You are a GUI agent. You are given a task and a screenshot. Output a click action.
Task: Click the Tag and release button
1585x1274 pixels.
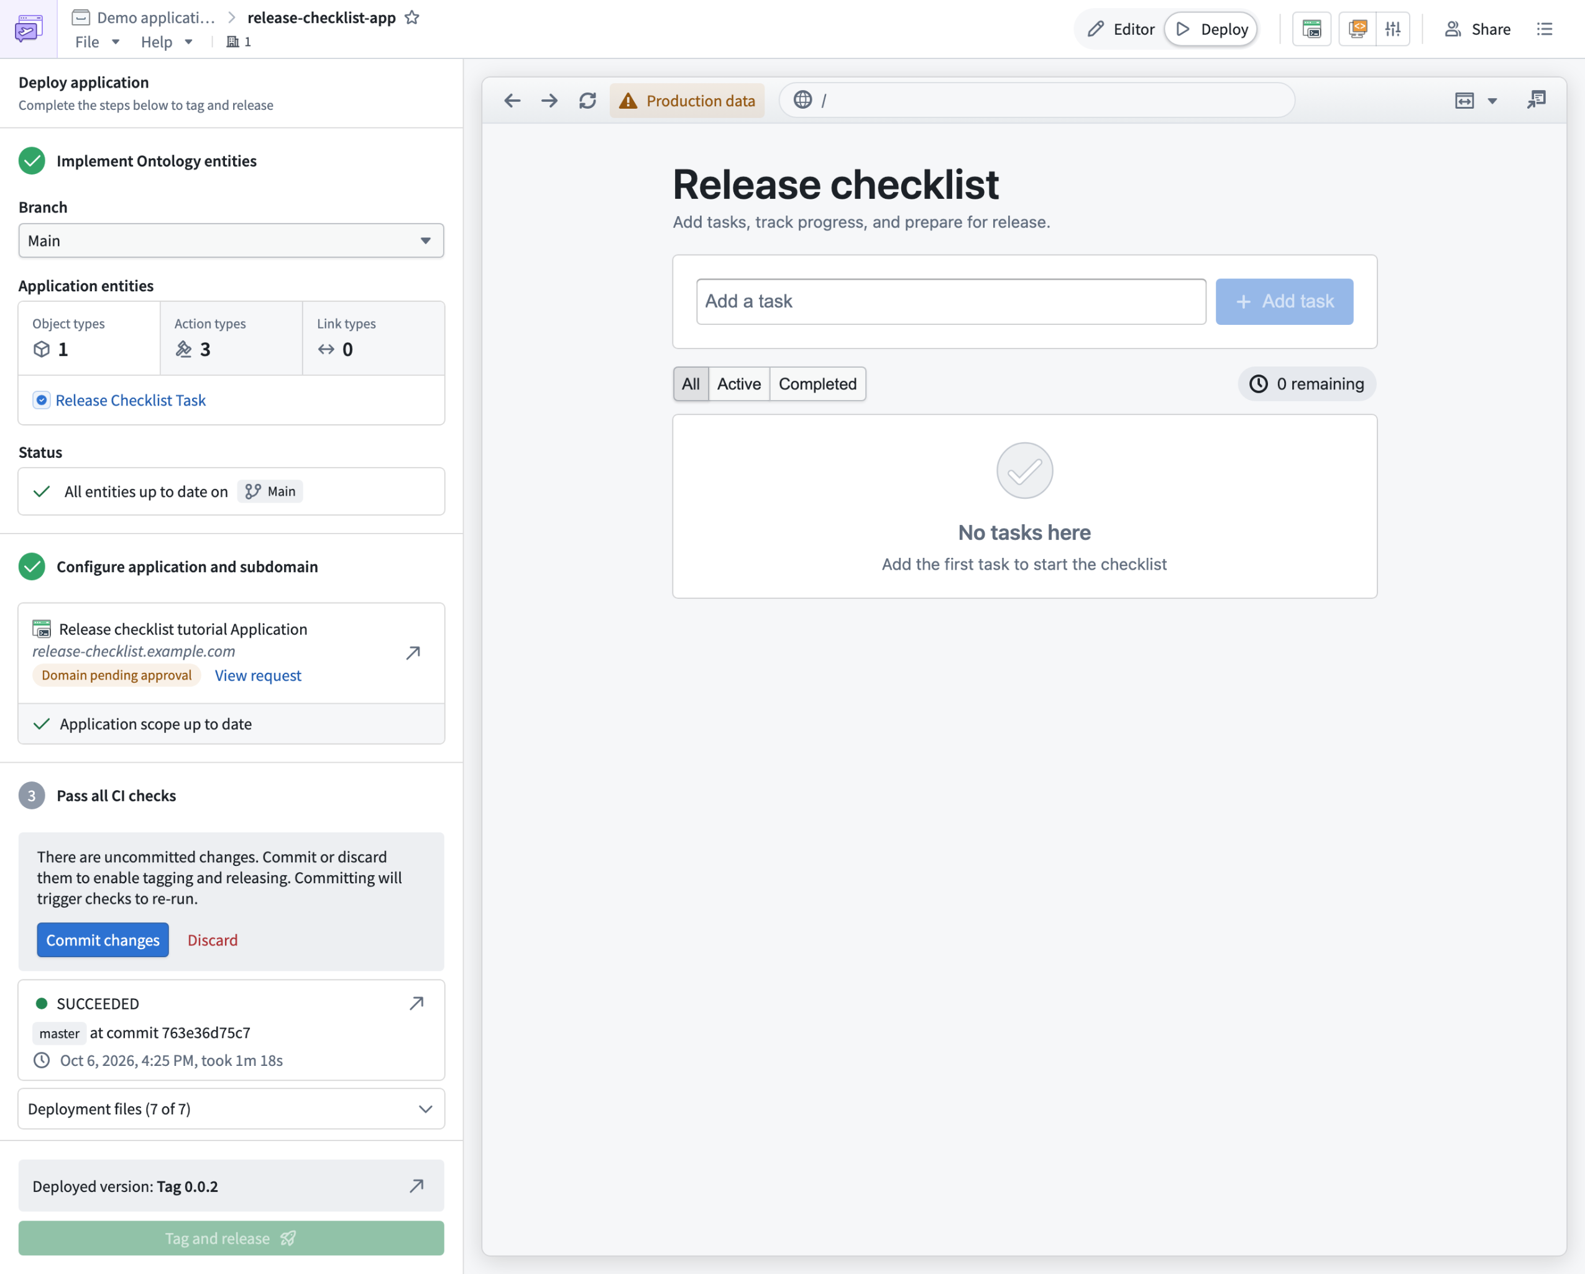(x=231, y=1238)
